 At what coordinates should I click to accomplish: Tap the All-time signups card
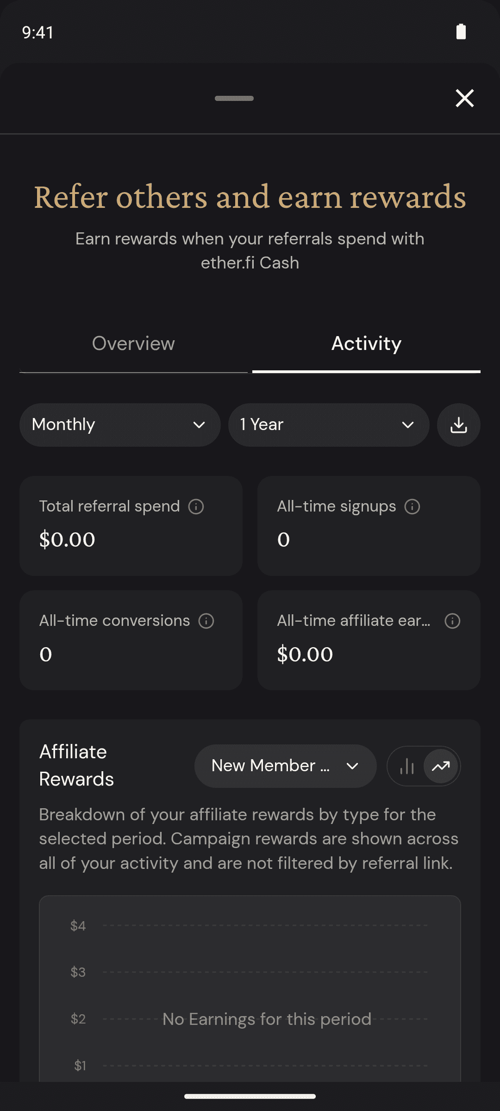tap(369, 526)
